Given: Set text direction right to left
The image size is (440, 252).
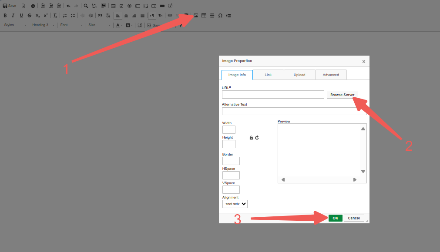Looking at the screenshot, I should [x=161, y=16].
